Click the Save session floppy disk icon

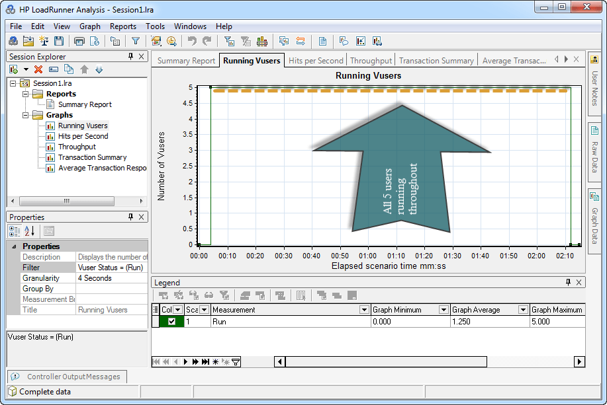tap(59, 41)
